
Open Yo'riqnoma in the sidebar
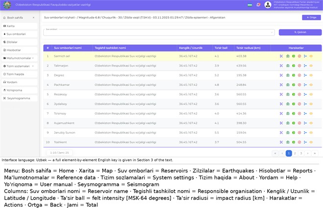pyautogui.click(x=20, y=90)
